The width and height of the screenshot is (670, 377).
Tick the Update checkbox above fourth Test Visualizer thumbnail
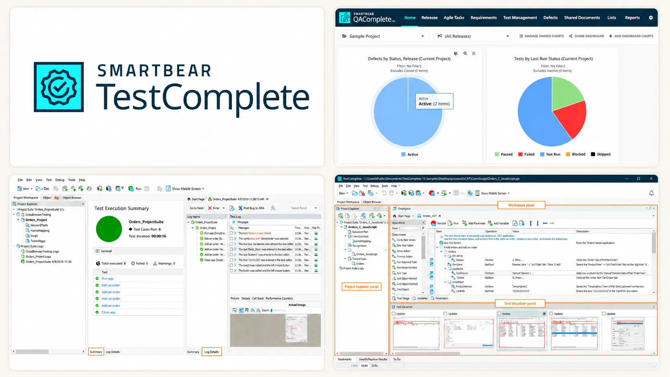(551, 314)
